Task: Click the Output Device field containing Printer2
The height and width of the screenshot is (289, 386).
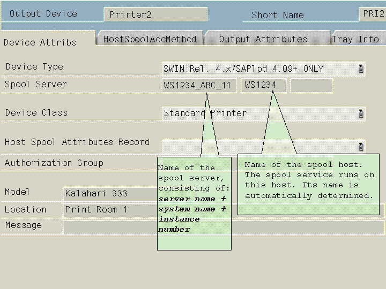Action: tap(155, 14)
